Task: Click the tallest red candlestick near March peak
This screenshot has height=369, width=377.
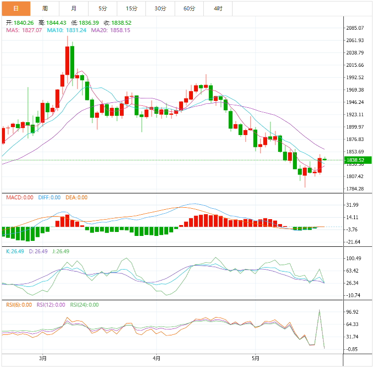Action: click(67, 60)
